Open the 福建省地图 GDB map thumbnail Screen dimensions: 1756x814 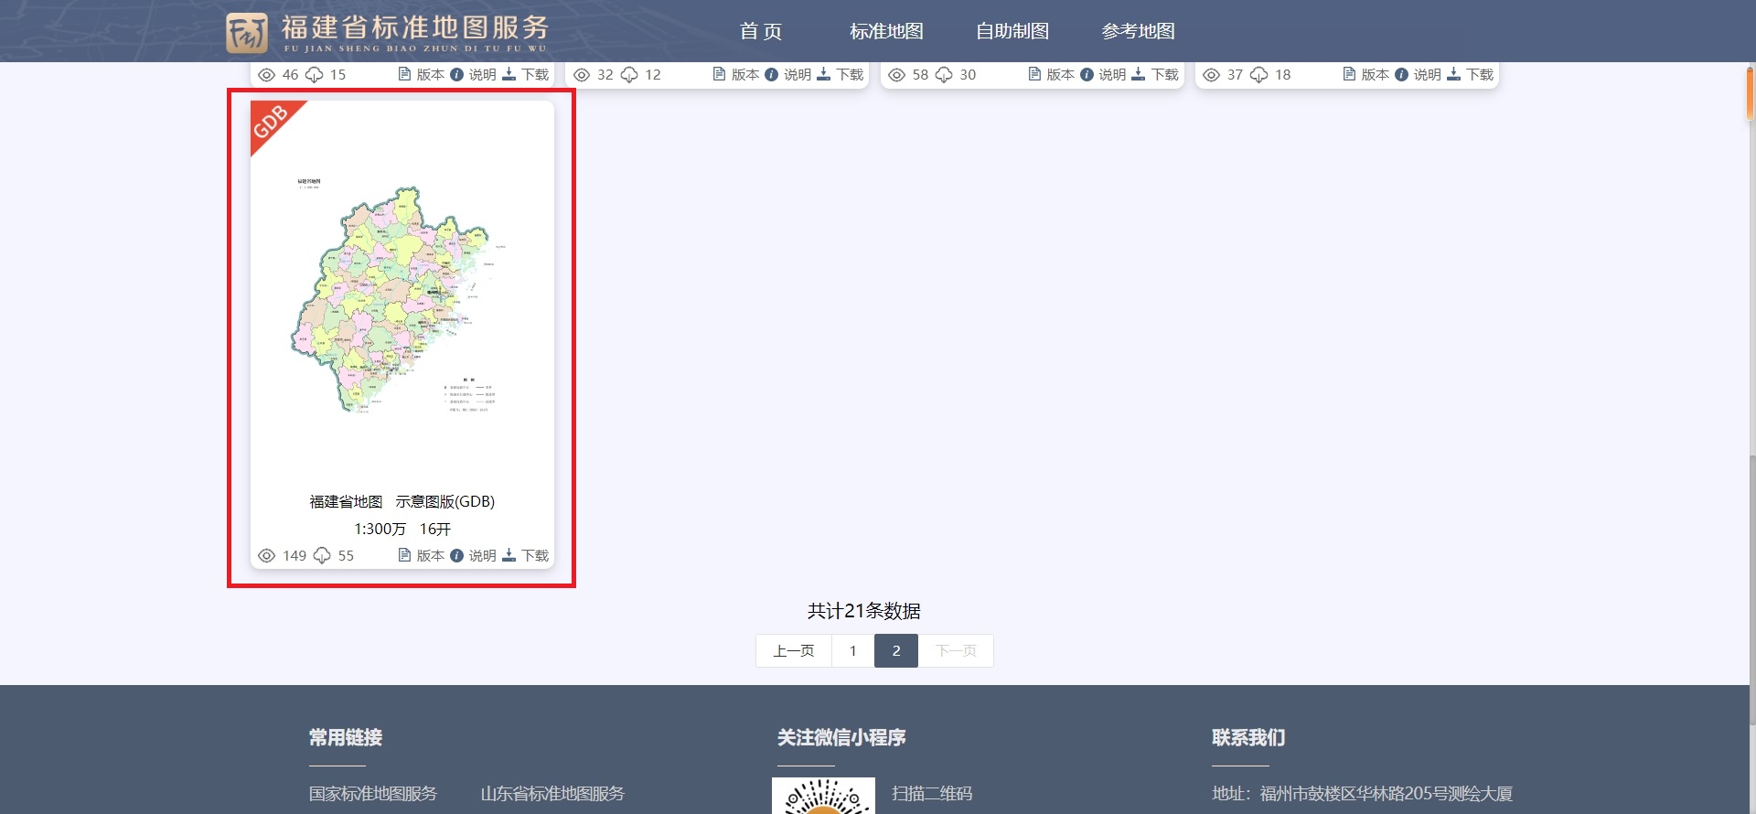pos(402,297)
